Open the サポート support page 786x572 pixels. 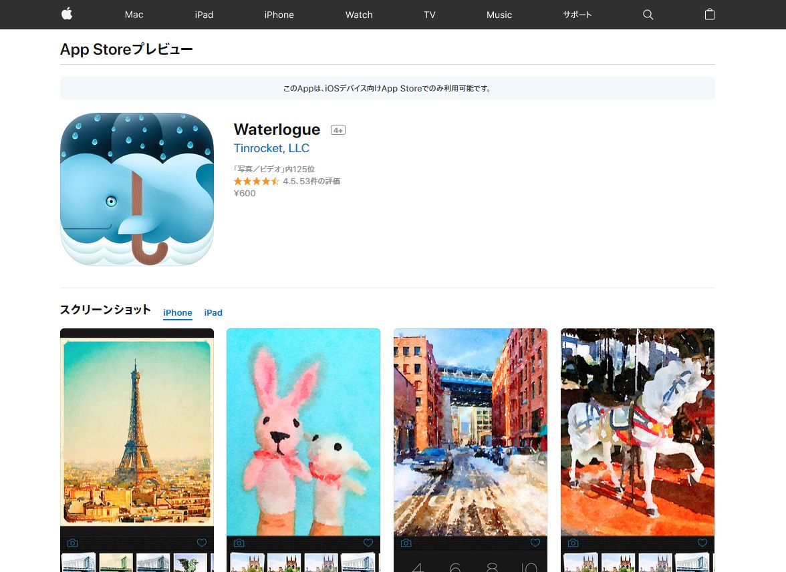(x=577, y=15)
